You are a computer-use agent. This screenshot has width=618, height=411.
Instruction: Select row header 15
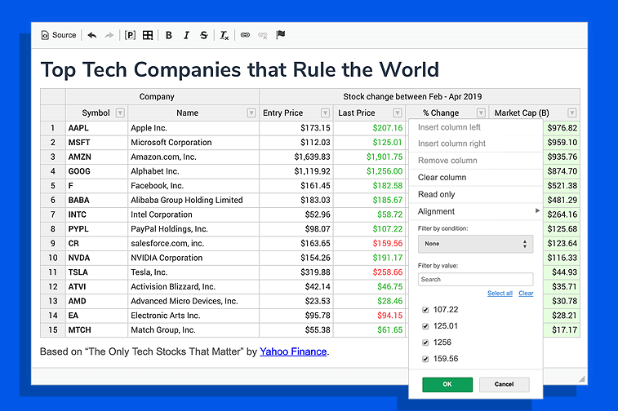53,330
